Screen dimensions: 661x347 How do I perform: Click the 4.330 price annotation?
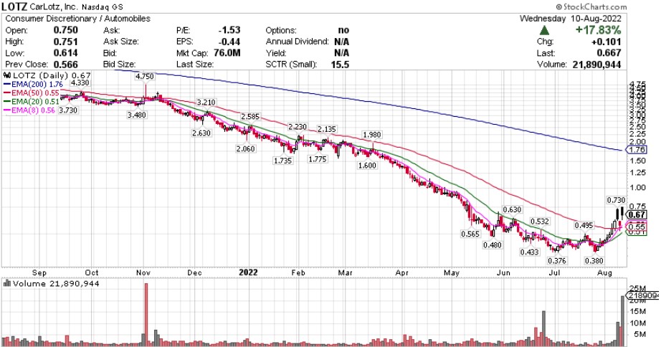pos(80,82)
